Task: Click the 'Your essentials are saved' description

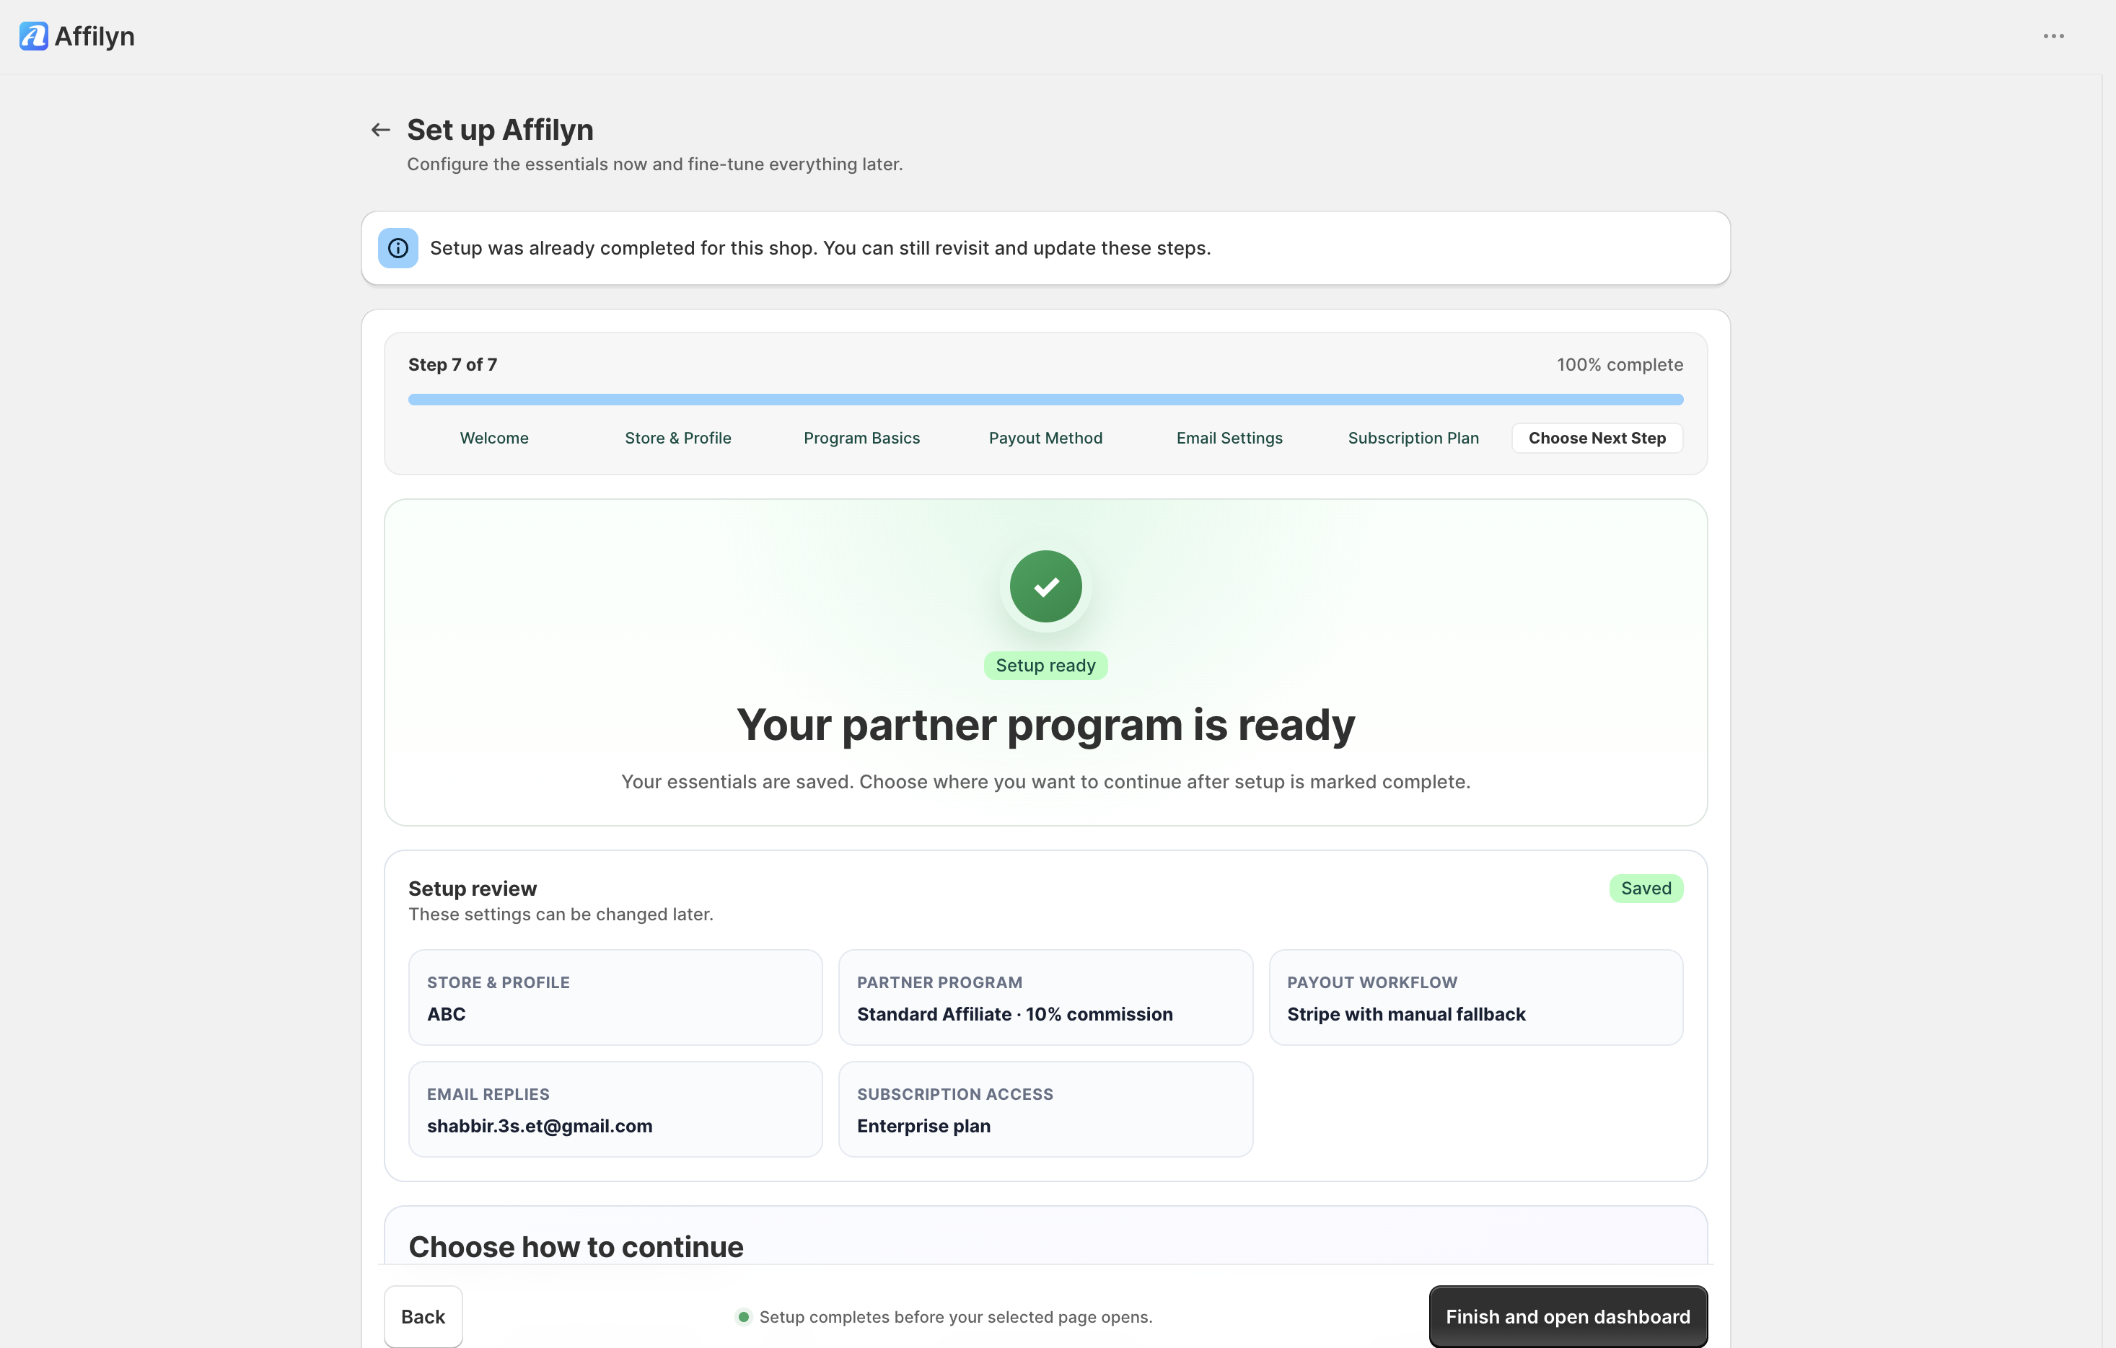Action: coord(1045,782)
